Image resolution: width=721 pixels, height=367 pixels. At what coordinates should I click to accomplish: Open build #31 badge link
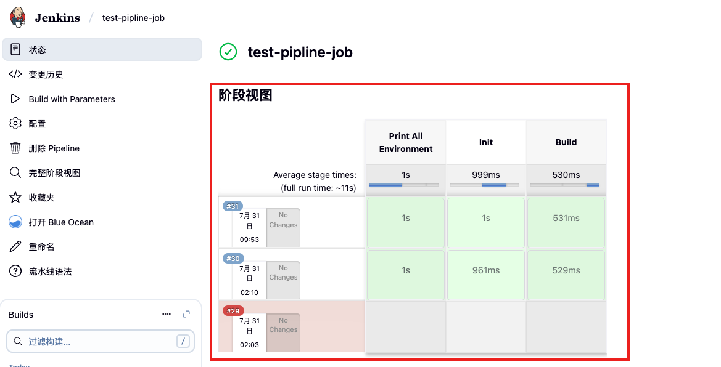[x=233, y=206]
